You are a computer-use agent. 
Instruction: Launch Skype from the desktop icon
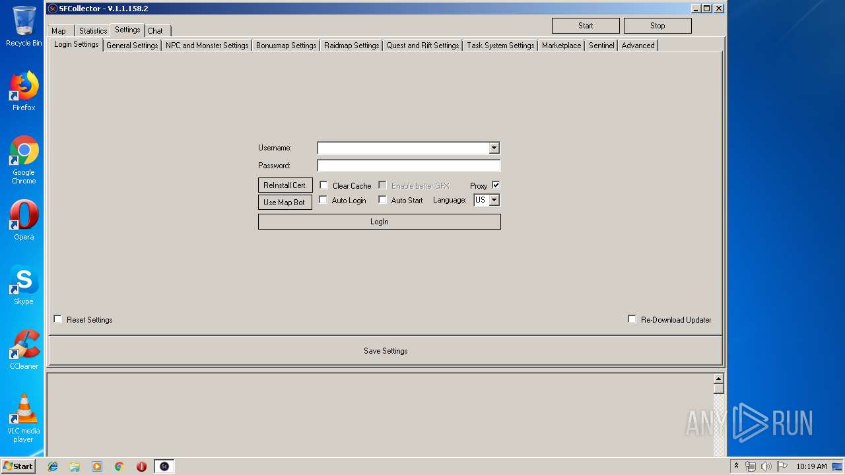pyautogui.click(x=23, y=285)
